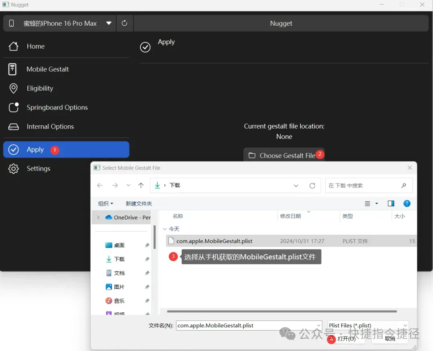
Task: Sort by 类型 column header
Action: click(x=348, y=216)
